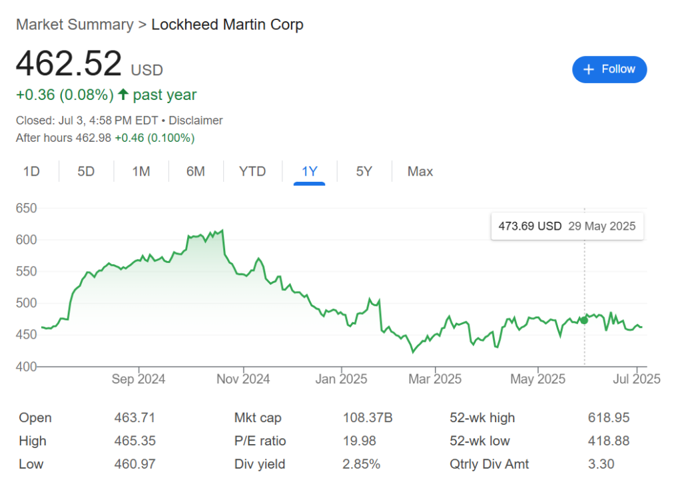Click the plus icon in Follow button
Screen dimensions: 682x486
pos(588,69)
